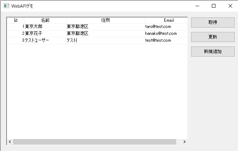Select the 東京太郎 name cell

point(45,27)
